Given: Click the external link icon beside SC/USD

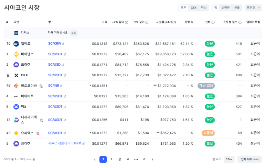Looking at the screenshot, I should (x=63, y=65).
